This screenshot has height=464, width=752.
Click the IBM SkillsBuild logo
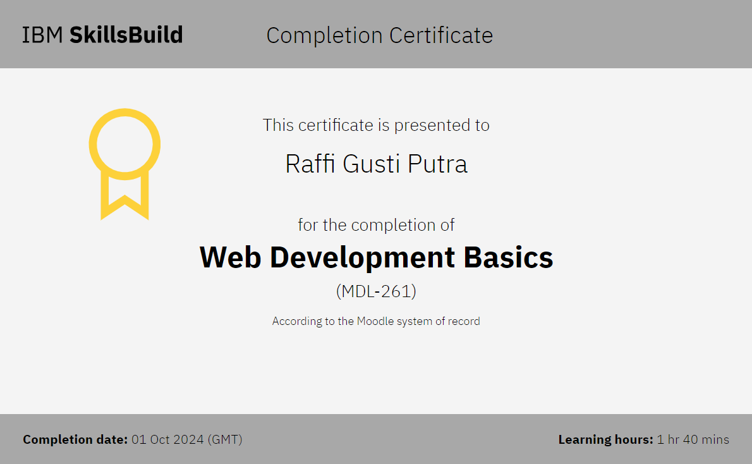tap(102, 35)
